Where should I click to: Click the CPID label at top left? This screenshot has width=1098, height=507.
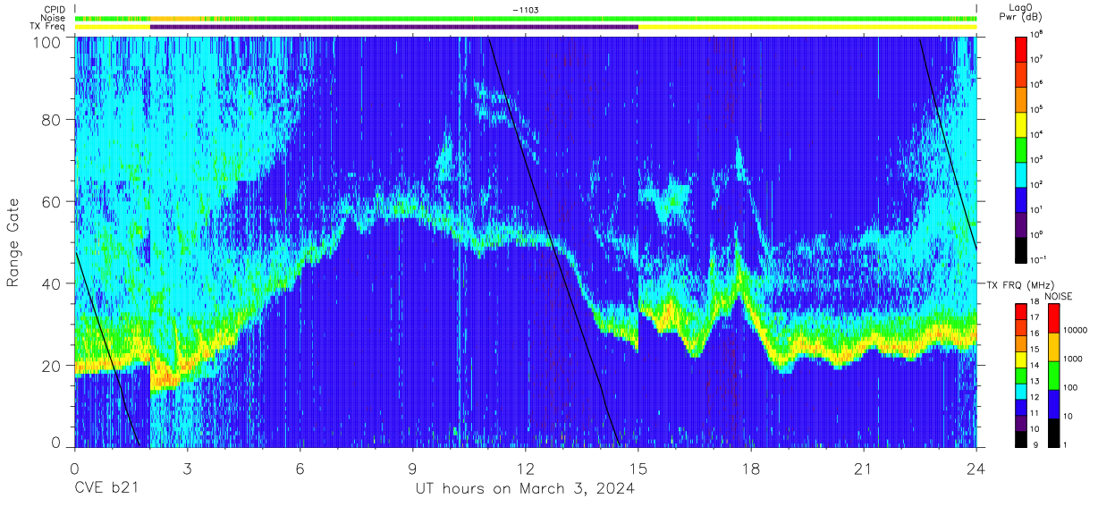point(55,10)
